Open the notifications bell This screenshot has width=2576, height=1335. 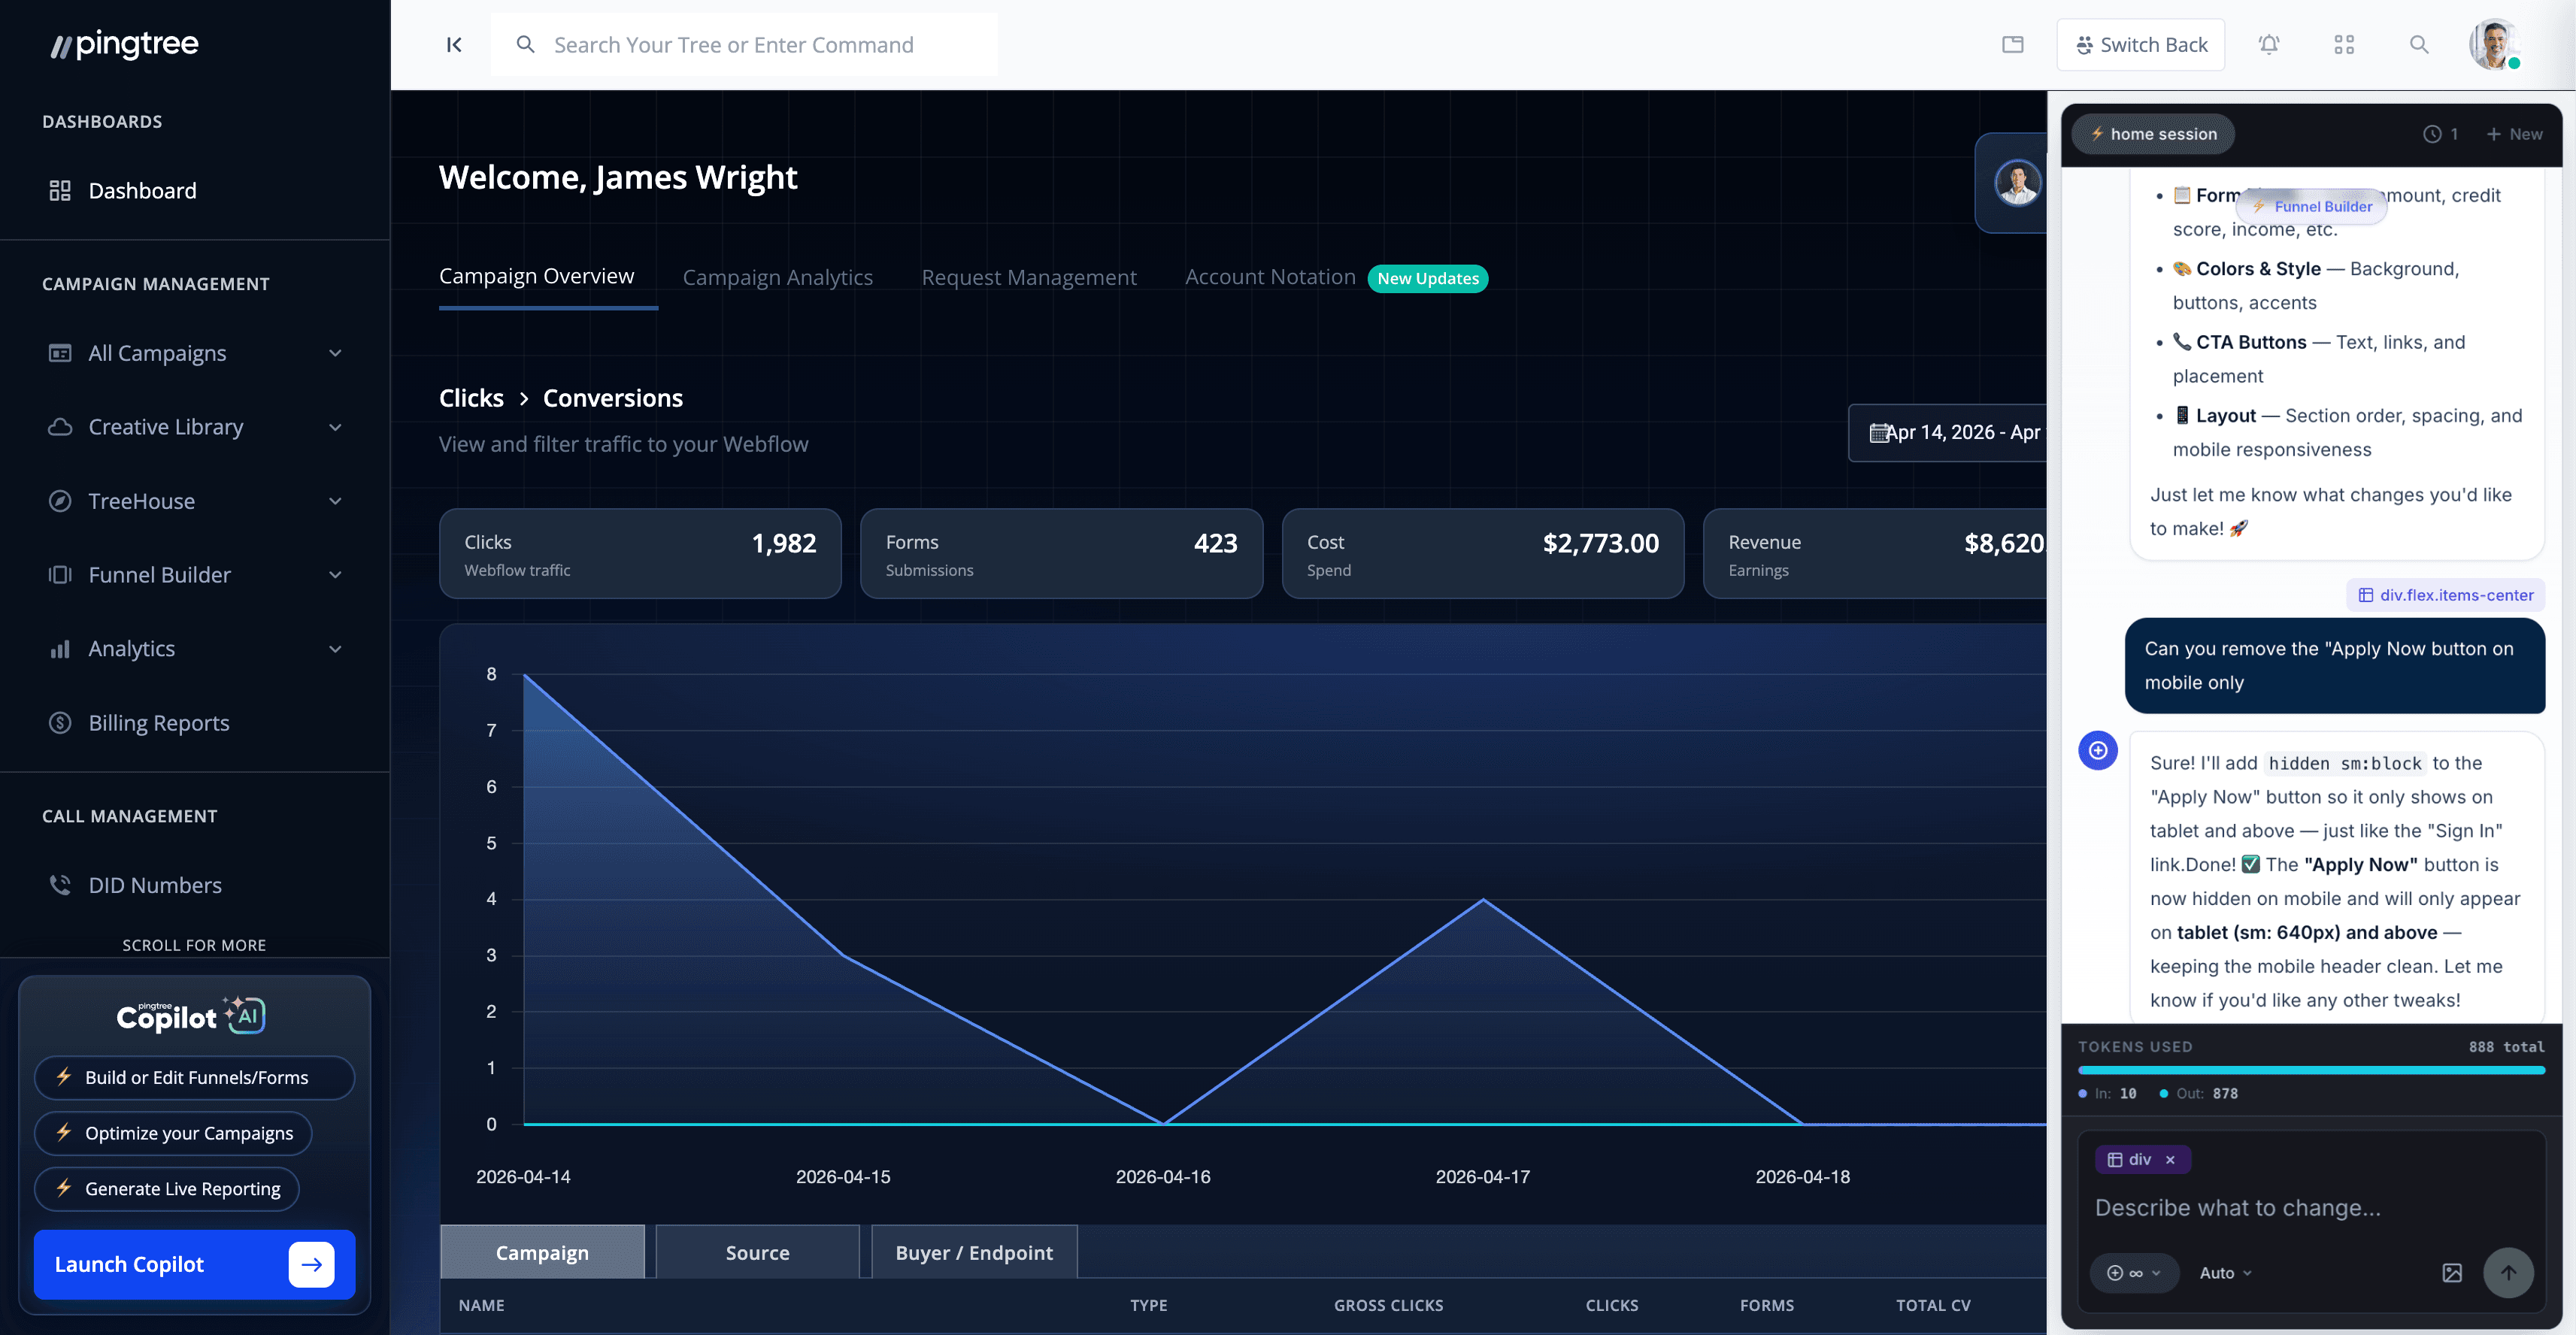[2269, 45]
